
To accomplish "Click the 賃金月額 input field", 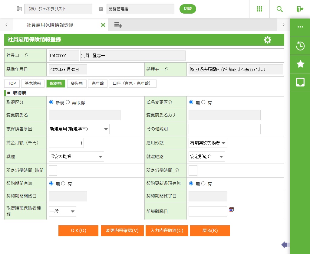I will tap(66, 143).
